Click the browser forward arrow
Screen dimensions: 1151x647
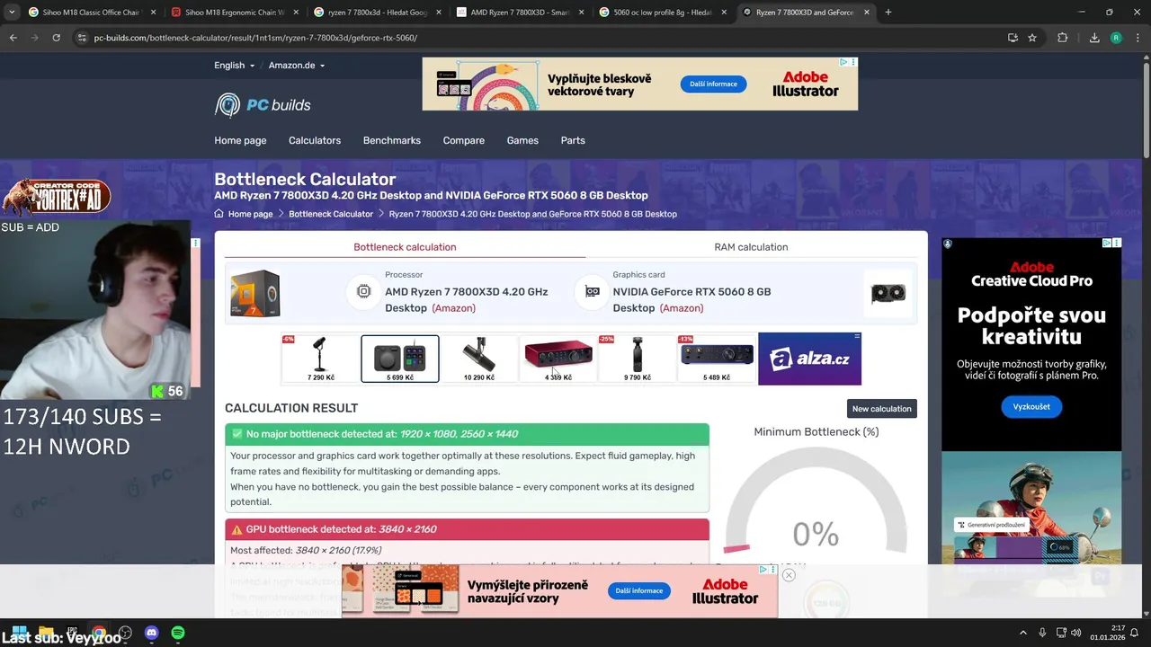[34, 38]
